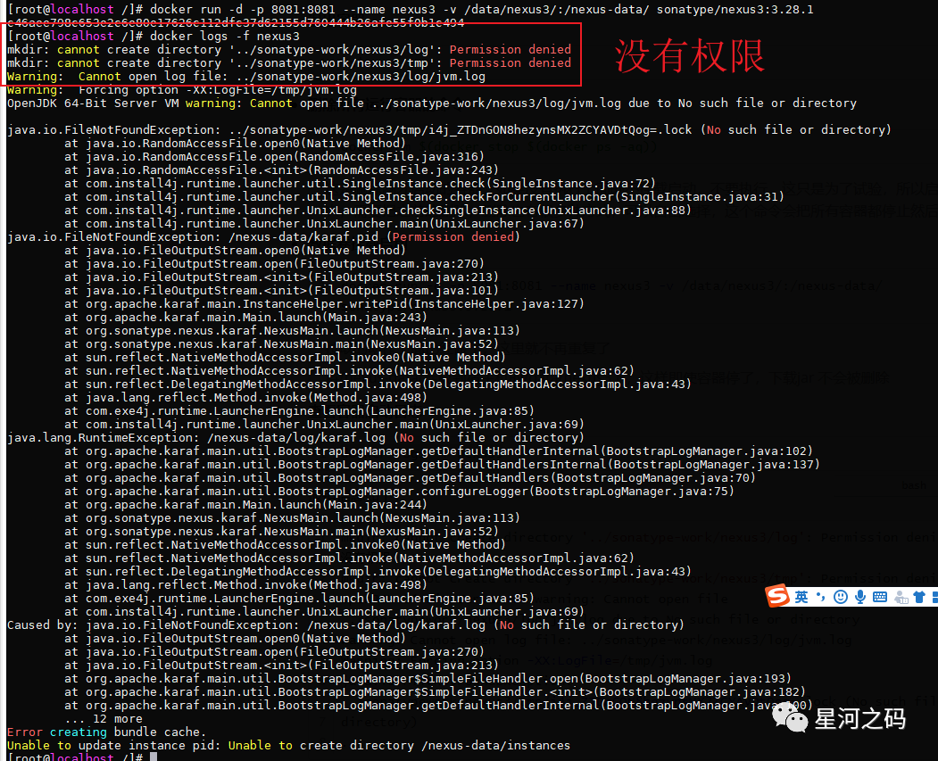Click the 'Forcing option -XX:LogFile=/tmp/jvm.log' warning

point(182,90)
